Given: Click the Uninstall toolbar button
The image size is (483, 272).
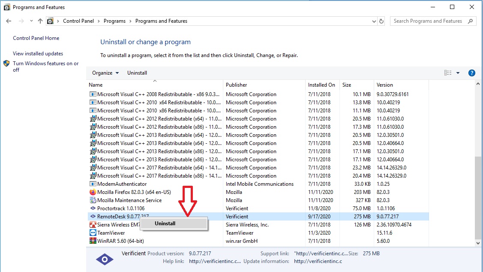Looking at the screenshot, I should pyautogui.click(x=137, y=73).
